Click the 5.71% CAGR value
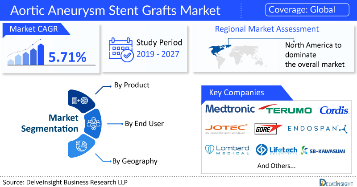 [67, 57]
